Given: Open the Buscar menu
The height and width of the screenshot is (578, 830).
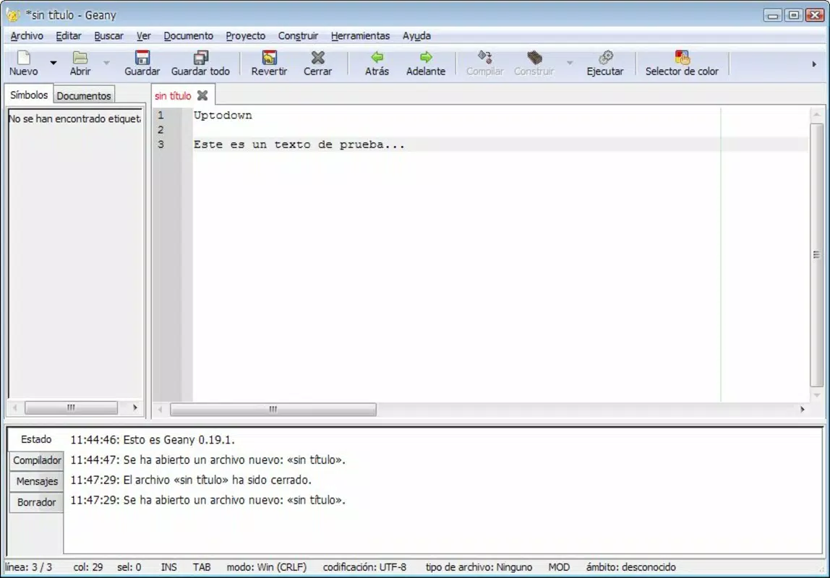Looking at the screenshot, I should tap(109, 36).
